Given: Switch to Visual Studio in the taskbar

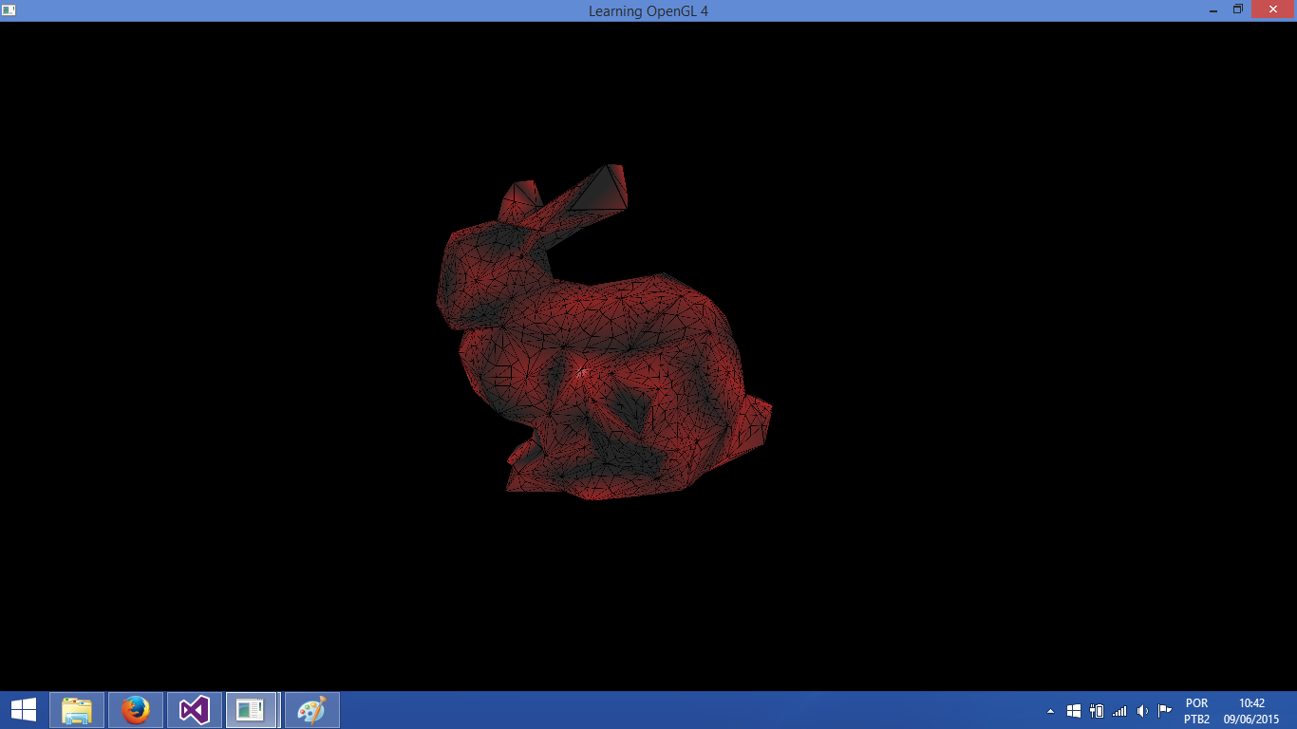Looking at the screenshot, I should click(x=195, y=710).
